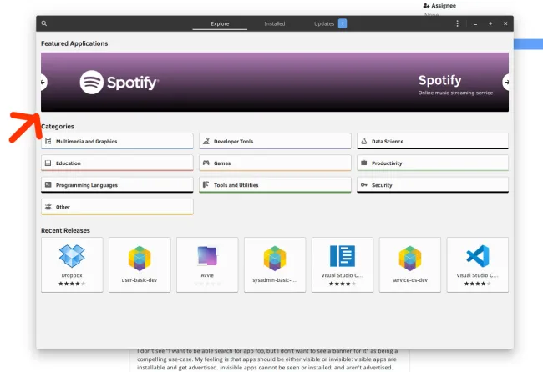Click the Data Science flask icon
Viewport: 543px width, 372px height.
[x=364, y=141]
